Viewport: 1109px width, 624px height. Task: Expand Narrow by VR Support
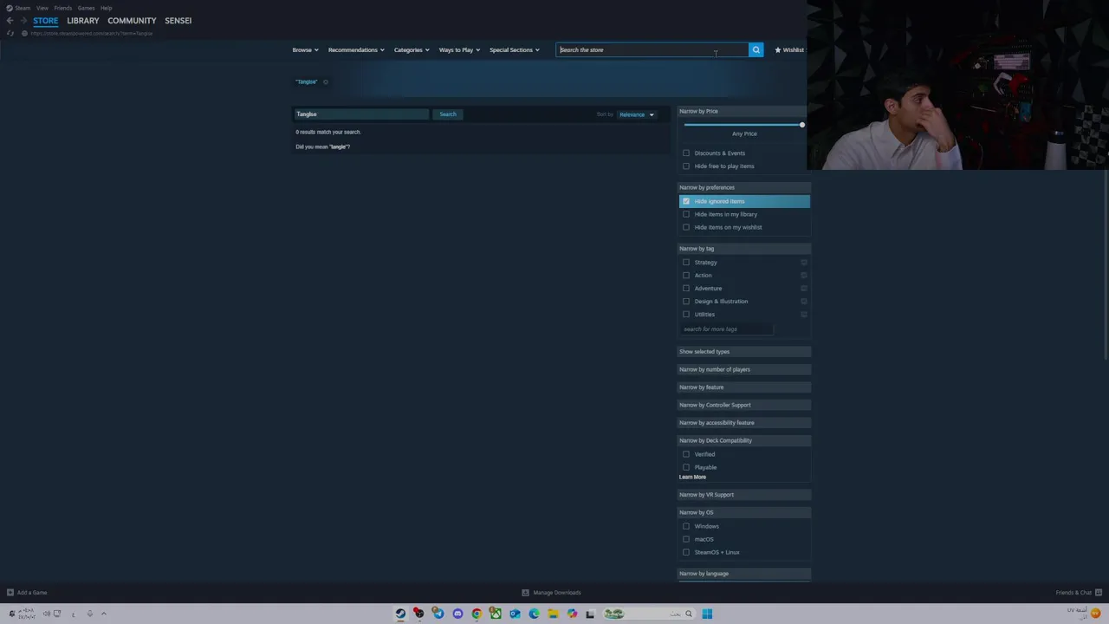tap(744, 495)
